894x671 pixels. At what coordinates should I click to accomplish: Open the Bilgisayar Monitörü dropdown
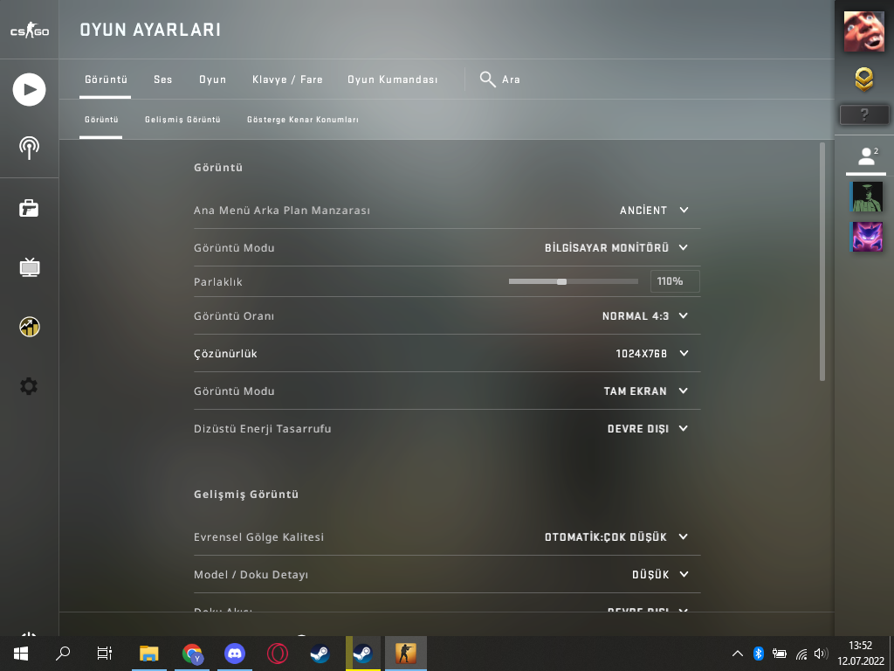(x=616, y=247)
